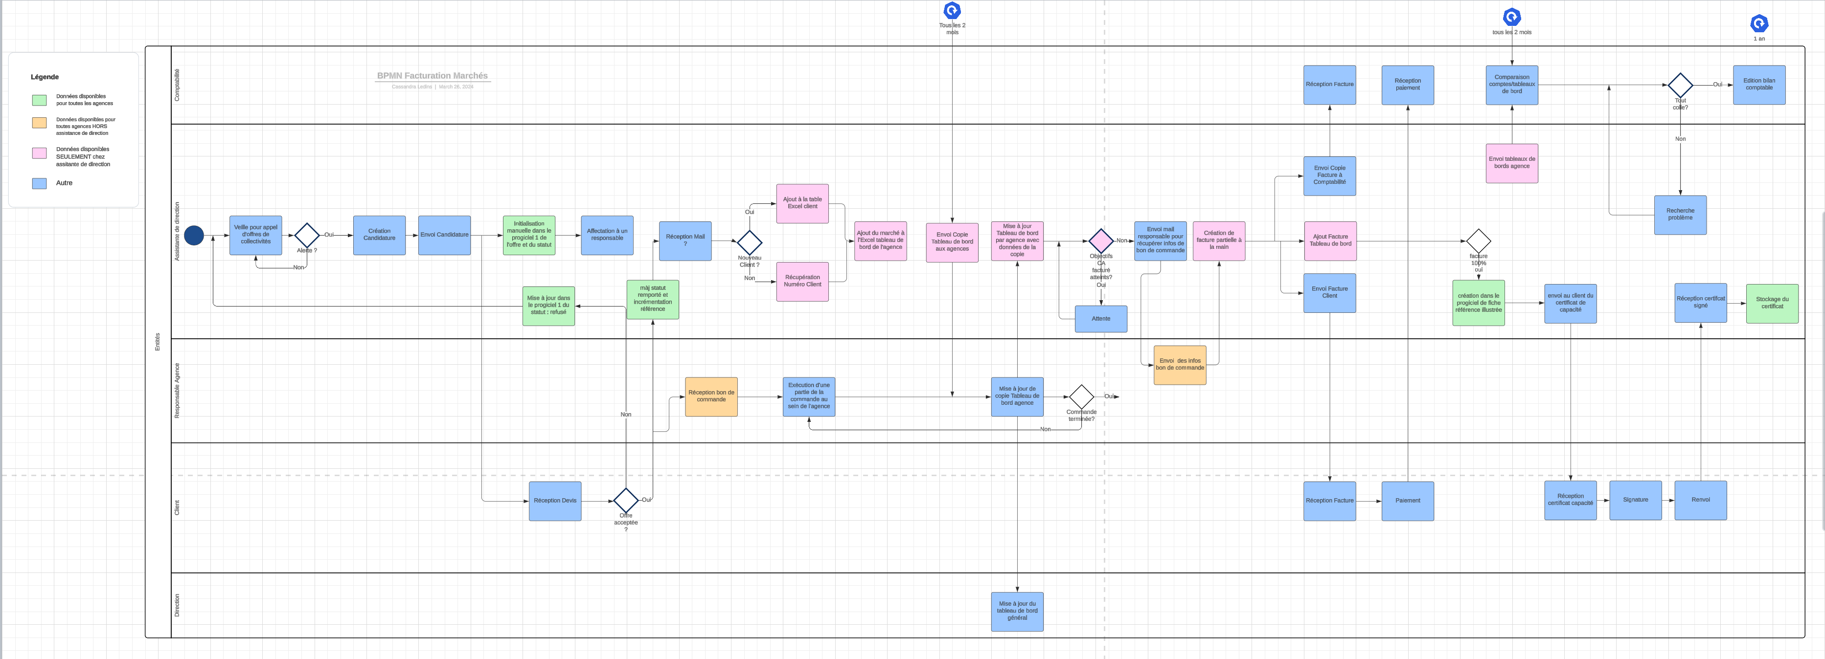
Task: Select the 'Offre acceptée ?' decision diamond
Action: (626, 501)
